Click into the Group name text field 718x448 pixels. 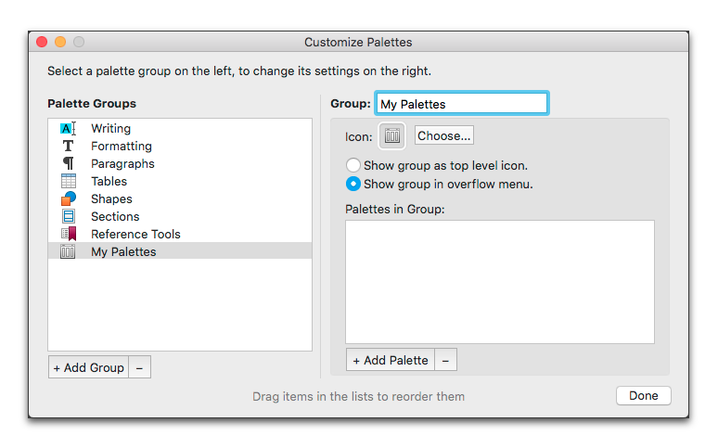click(x=461, y=104)
